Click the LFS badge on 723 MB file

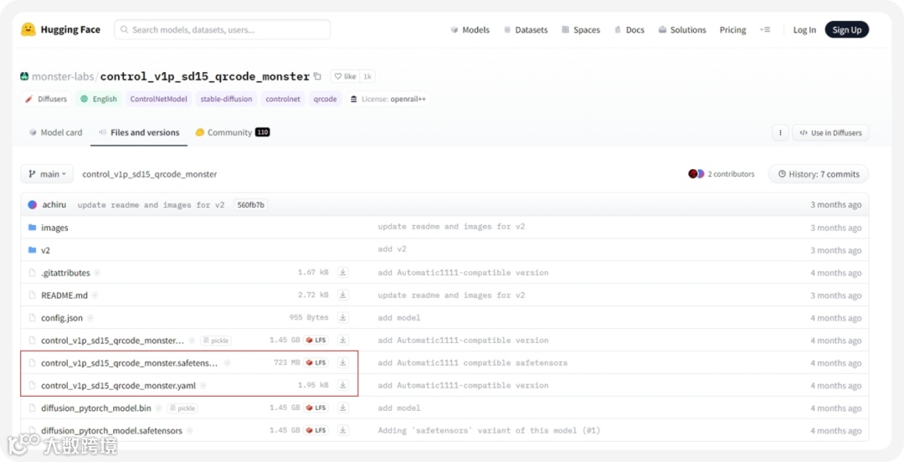(x=316, y=362)
